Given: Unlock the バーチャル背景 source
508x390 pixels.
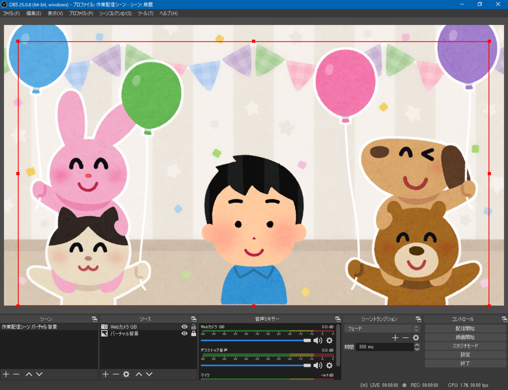Looking at the screenshot, I should [193, 333].
